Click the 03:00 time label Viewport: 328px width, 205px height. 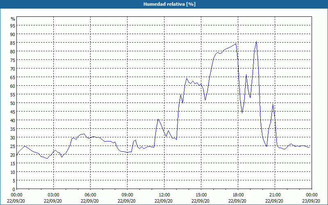(54, 195)
